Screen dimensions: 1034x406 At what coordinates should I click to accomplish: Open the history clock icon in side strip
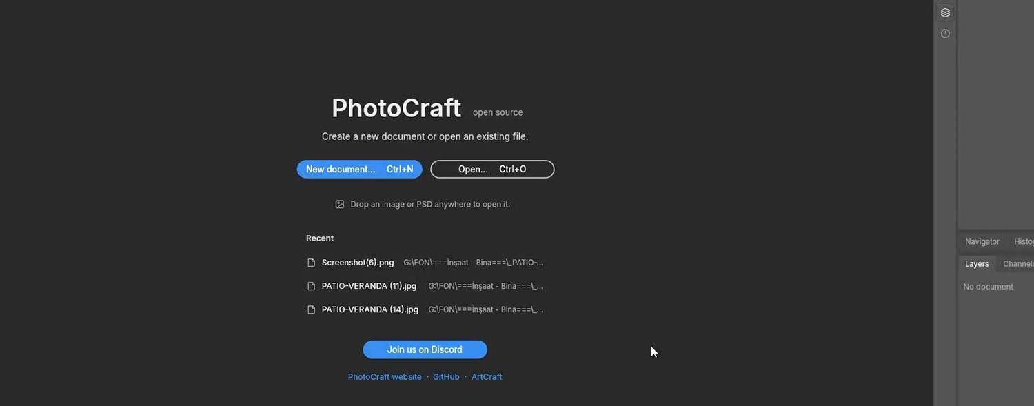pyautogui.click(x=945, y=34)
